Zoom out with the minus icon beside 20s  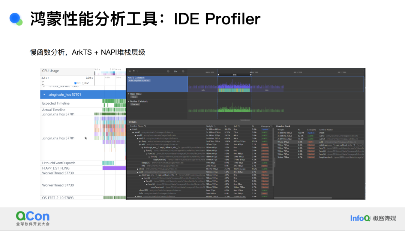click(x=168, y=71)
